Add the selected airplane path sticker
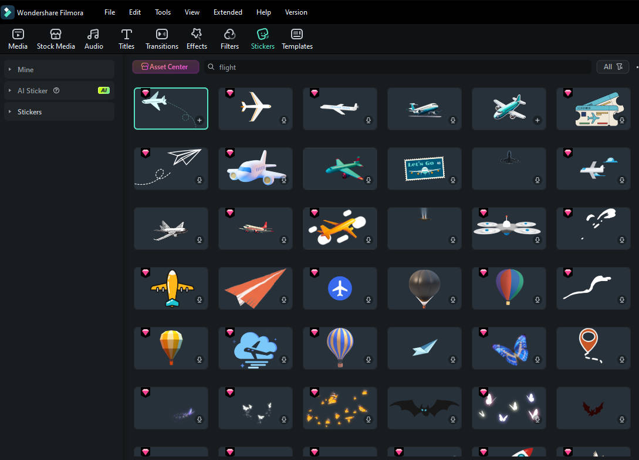Viewport: 639px width, 460px height. 200,120
